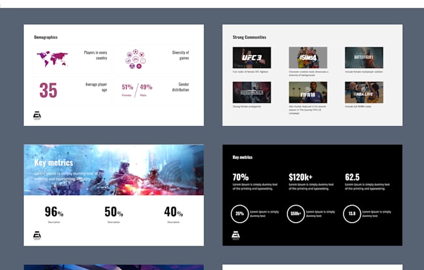Click the "50%" metric value

(x=114, y=212)
